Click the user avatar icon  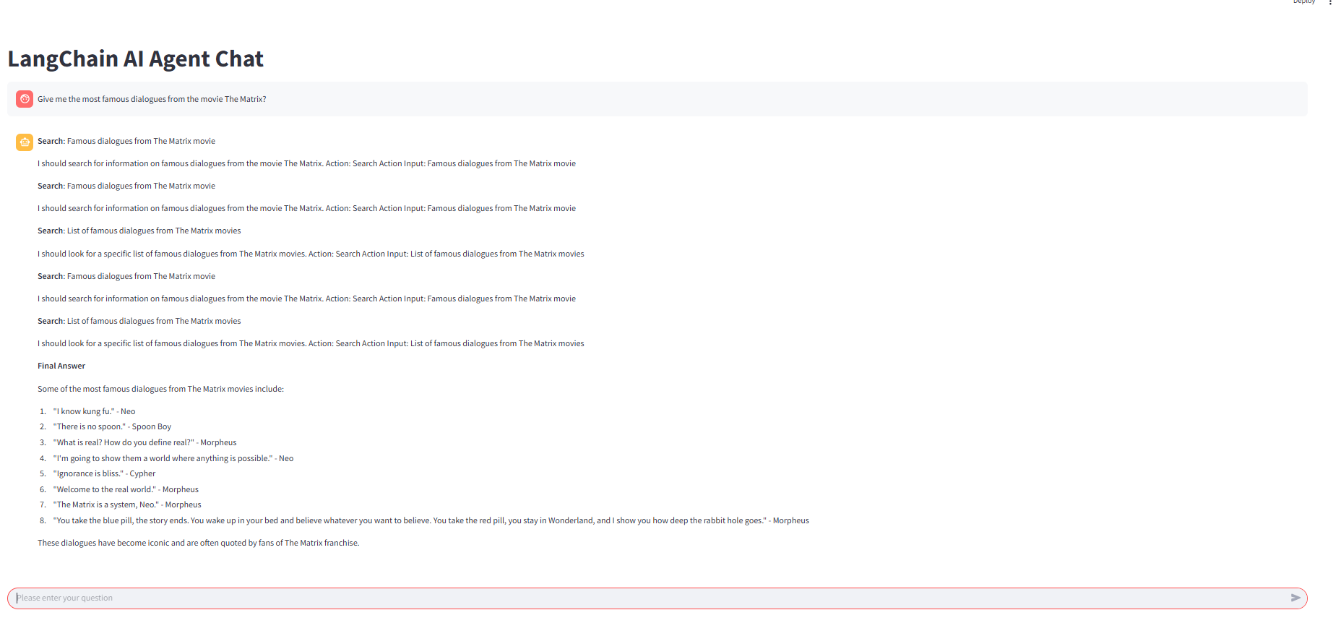(25, 99)
